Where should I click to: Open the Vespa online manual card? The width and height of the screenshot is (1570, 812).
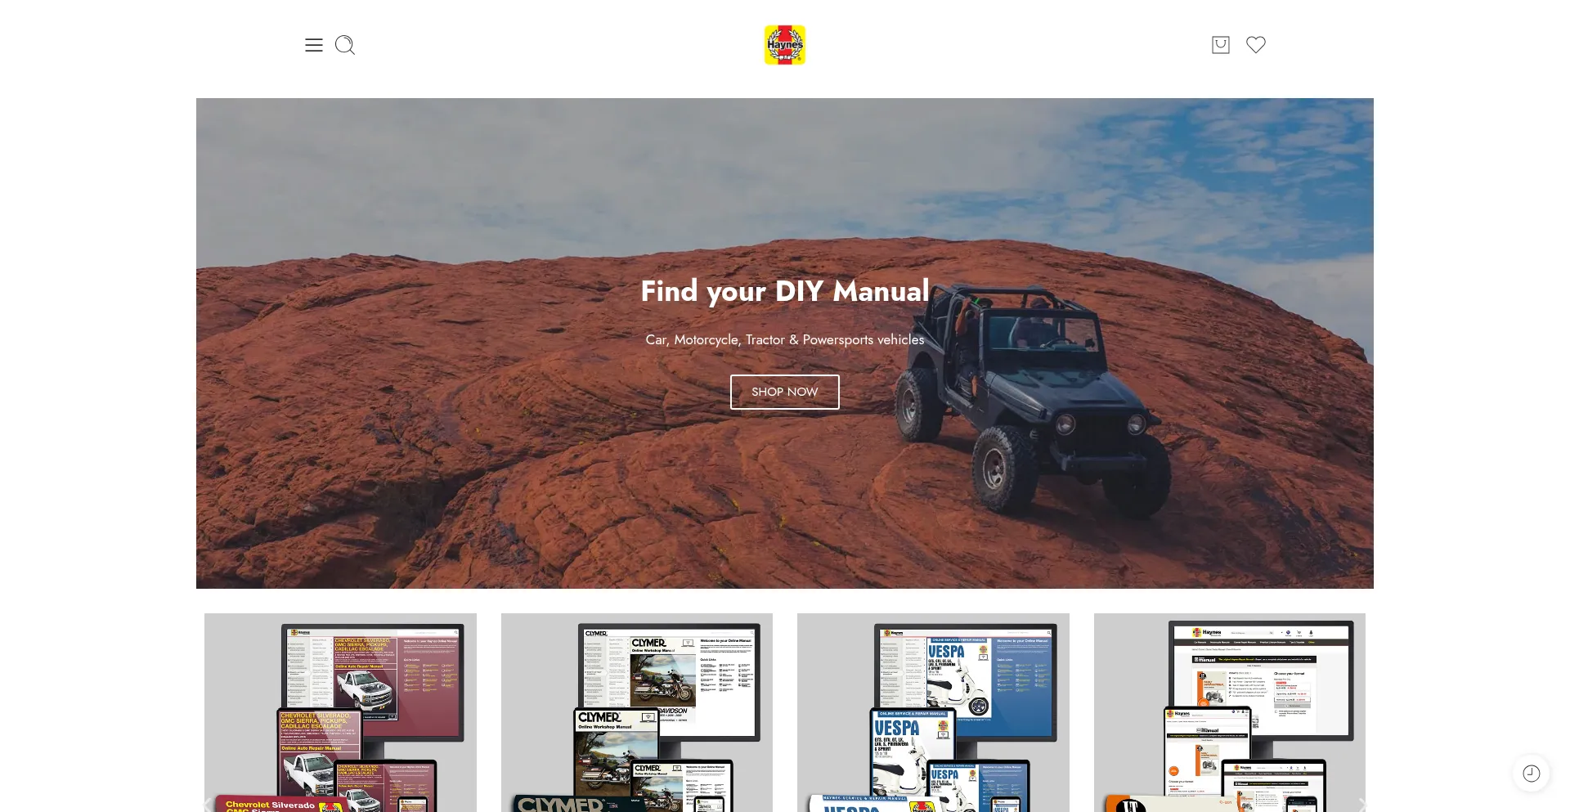click(933, 712)
